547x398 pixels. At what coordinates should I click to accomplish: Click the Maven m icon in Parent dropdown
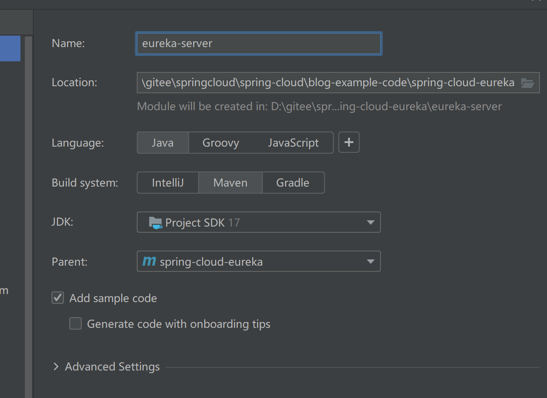pos(149,261)
